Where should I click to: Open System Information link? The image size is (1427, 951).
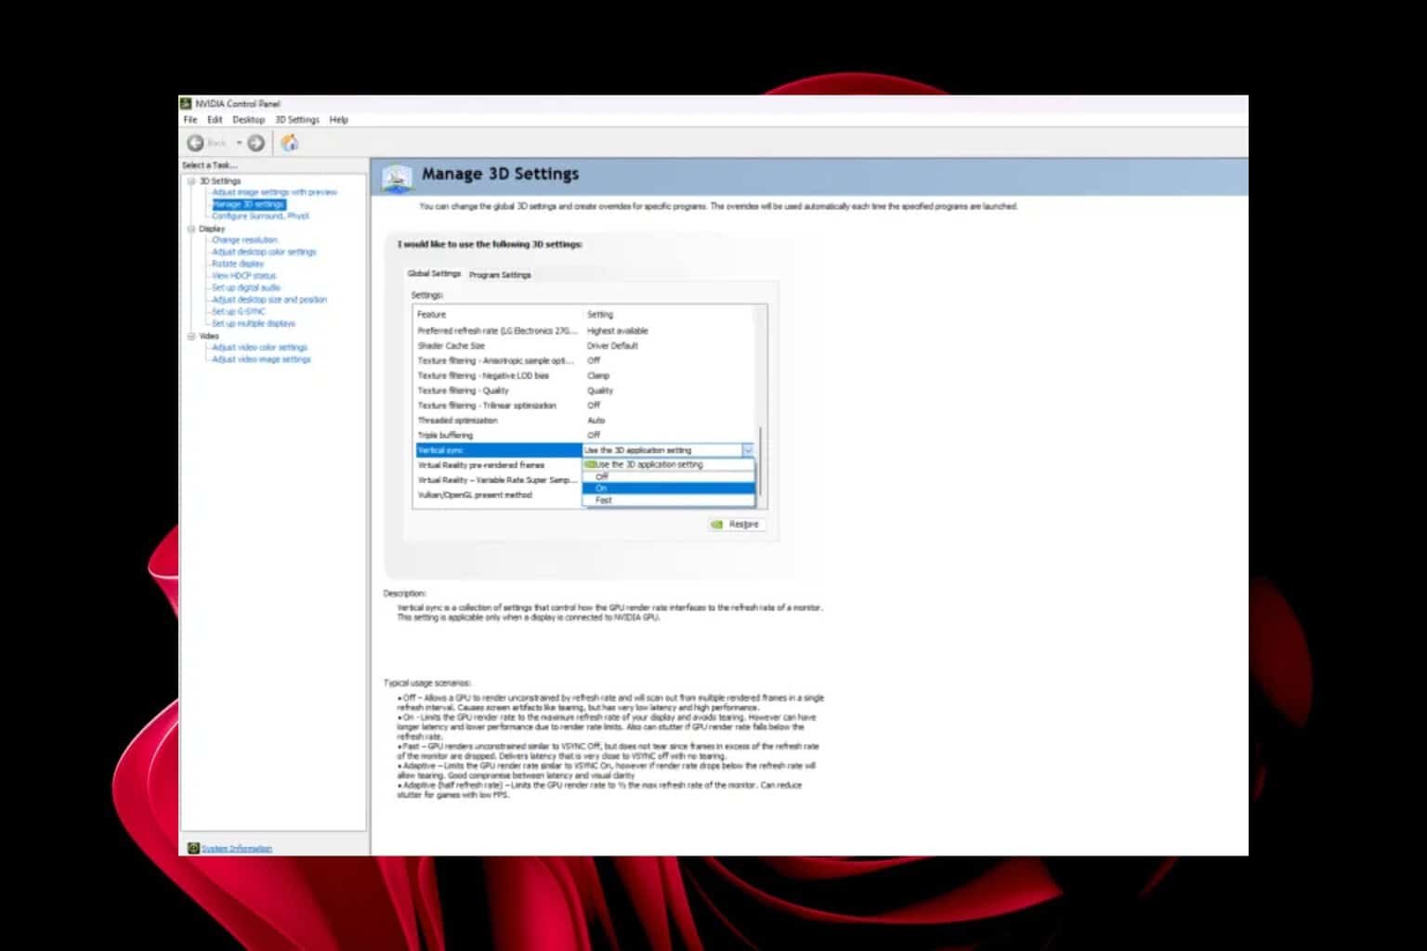tap(237, 848)
